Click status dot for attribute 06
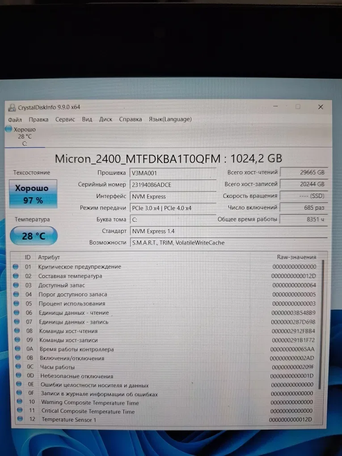This screenshot has width=342, height=456. pos(17,312)
